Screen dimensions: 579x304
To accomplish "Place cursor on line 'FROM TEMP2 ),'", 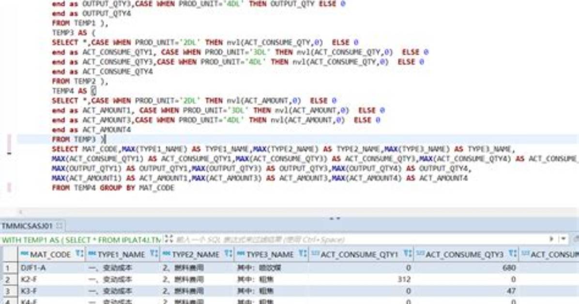I will click(80, 81).
